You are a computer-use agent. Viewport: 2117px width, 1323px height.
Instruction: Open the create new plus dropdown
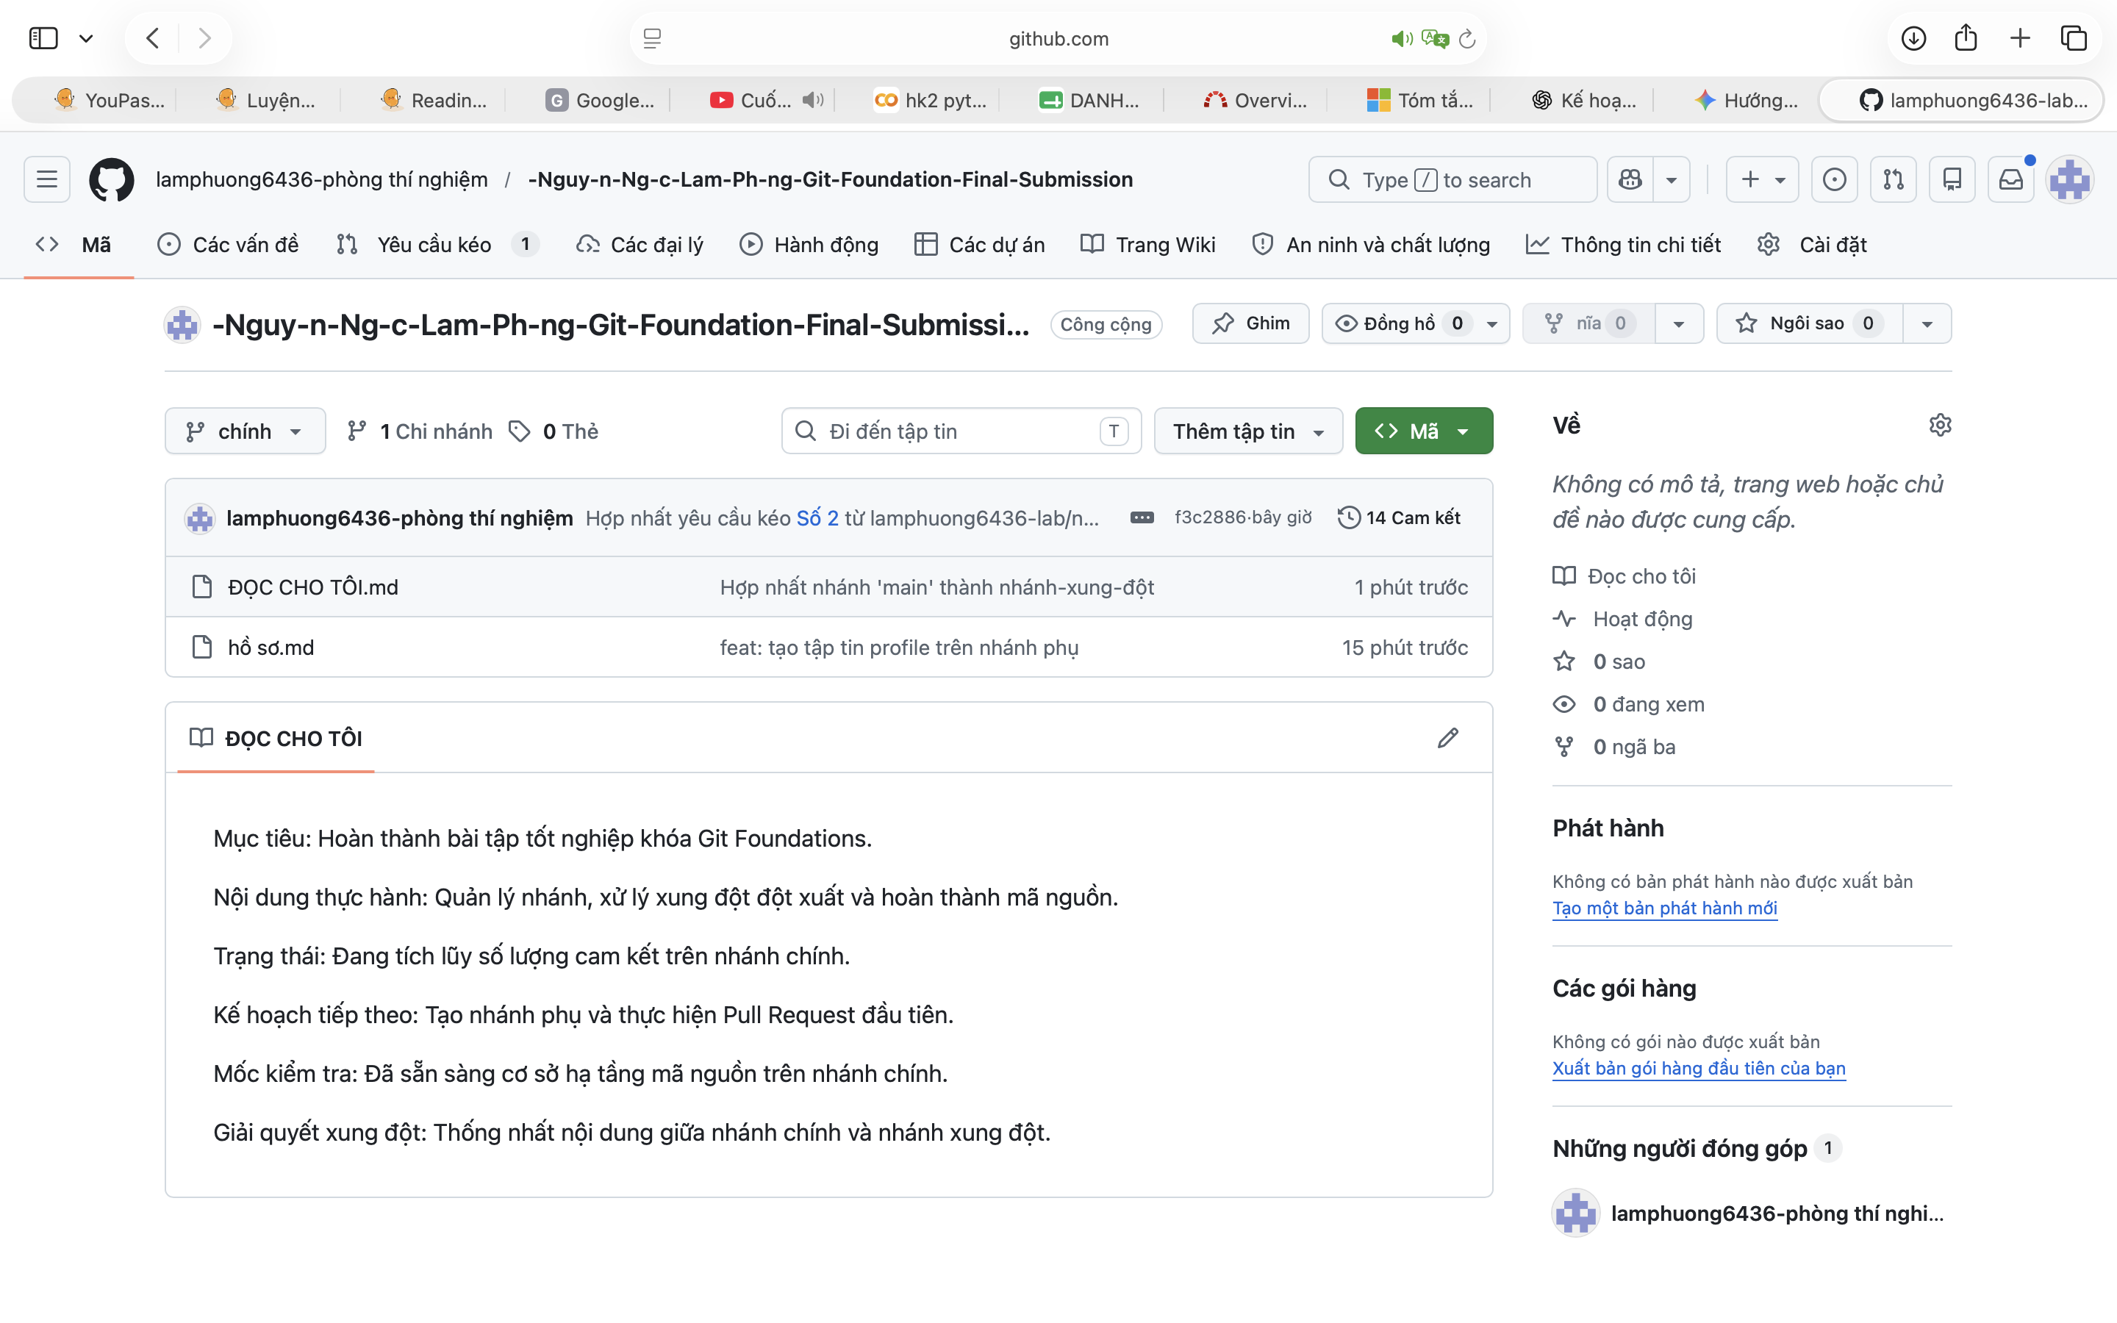1762,179
